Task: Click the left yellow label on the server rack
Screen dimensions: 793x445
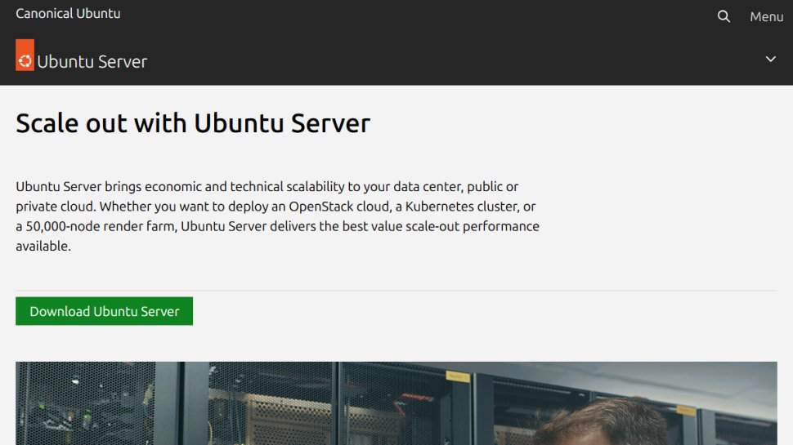Action: (457, 376)
